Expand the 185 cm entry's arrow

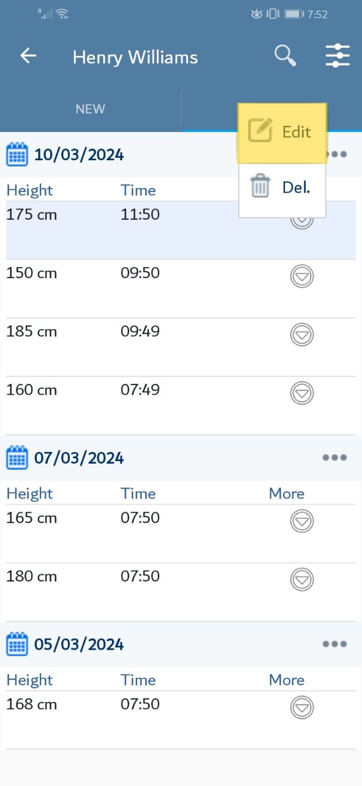coord(301,335)
